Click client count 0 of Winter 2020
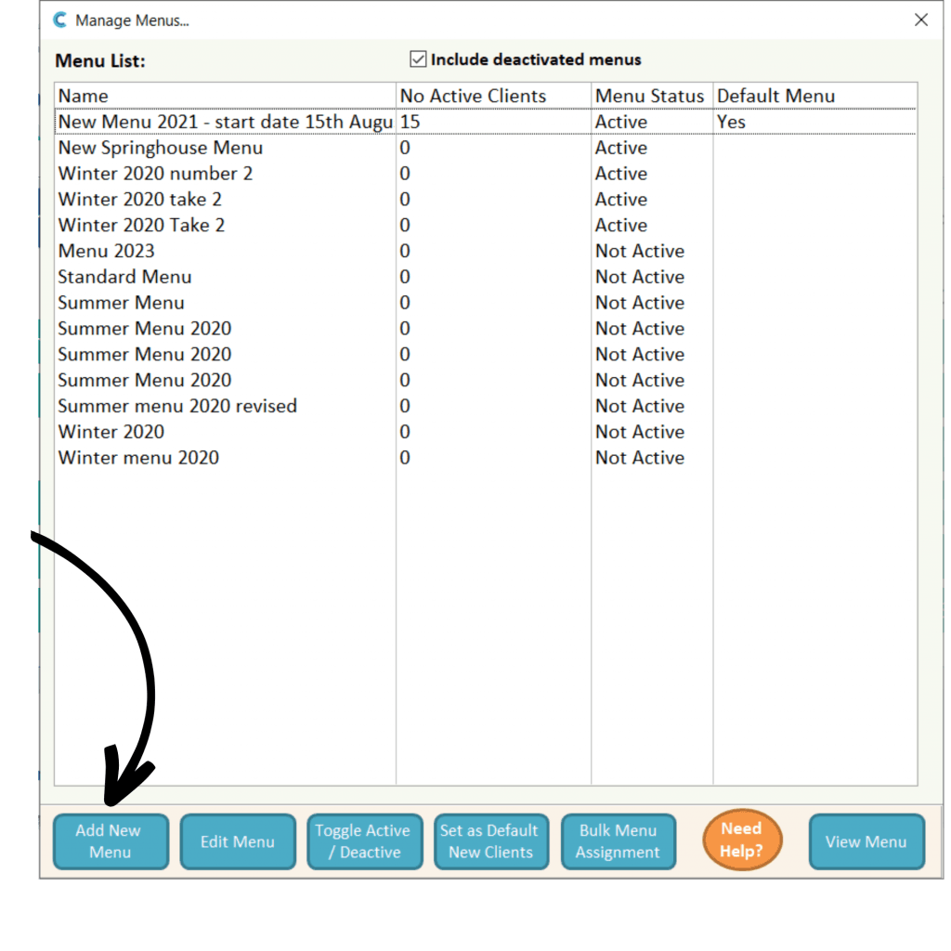The height and width of the screenshot is (951, 951). (x=405, y=432)
